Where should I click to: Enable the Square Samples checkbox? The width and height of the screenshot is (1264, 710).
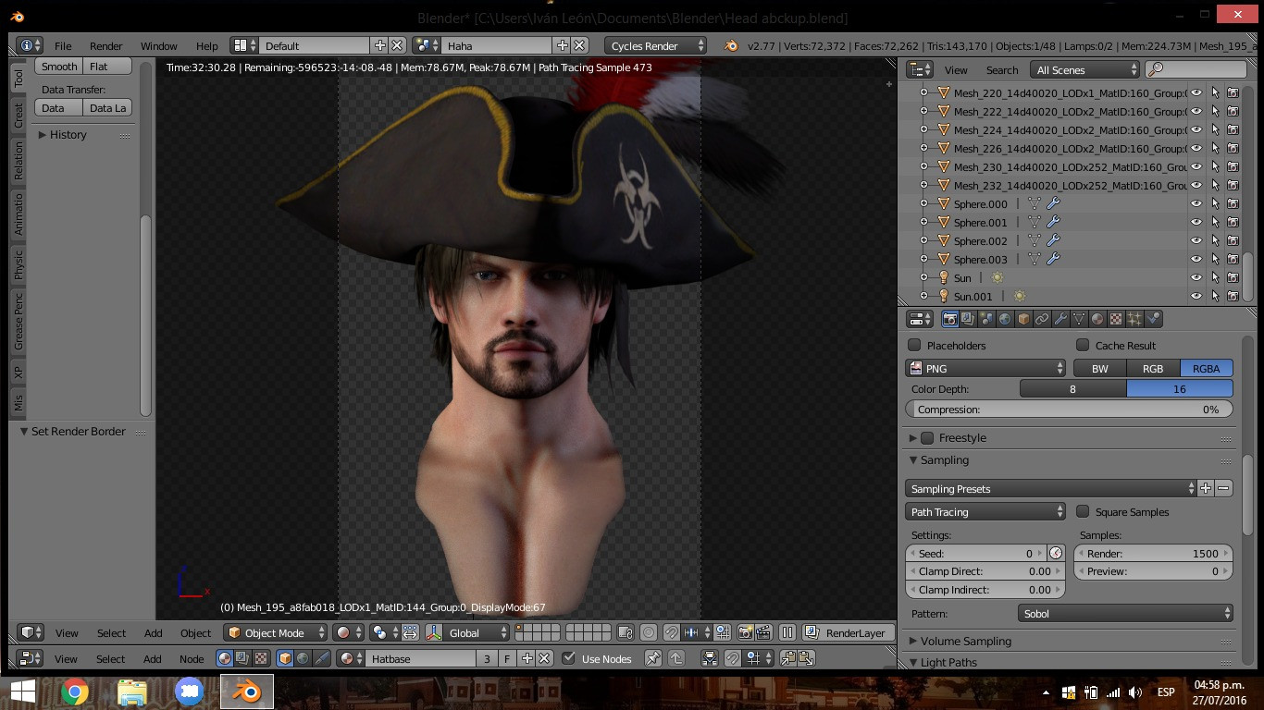pyautogui.click(x=1083, y=511)
